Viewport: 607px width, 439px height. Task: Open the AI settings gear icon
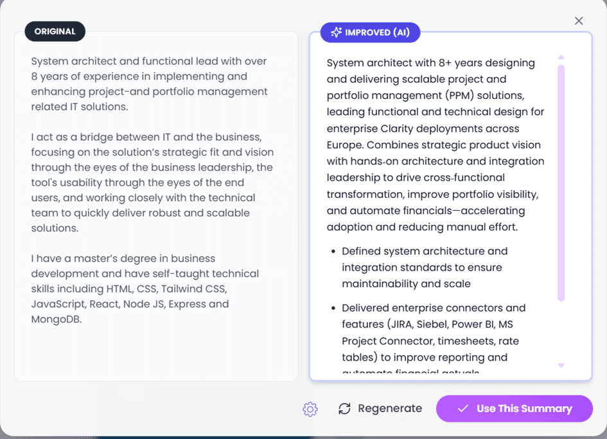pyautogui.click(x=310, y=409)
